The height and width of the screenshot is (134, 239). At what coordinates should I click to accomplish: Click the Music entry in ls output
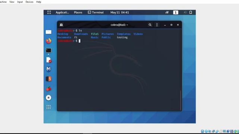pos(94,37)
